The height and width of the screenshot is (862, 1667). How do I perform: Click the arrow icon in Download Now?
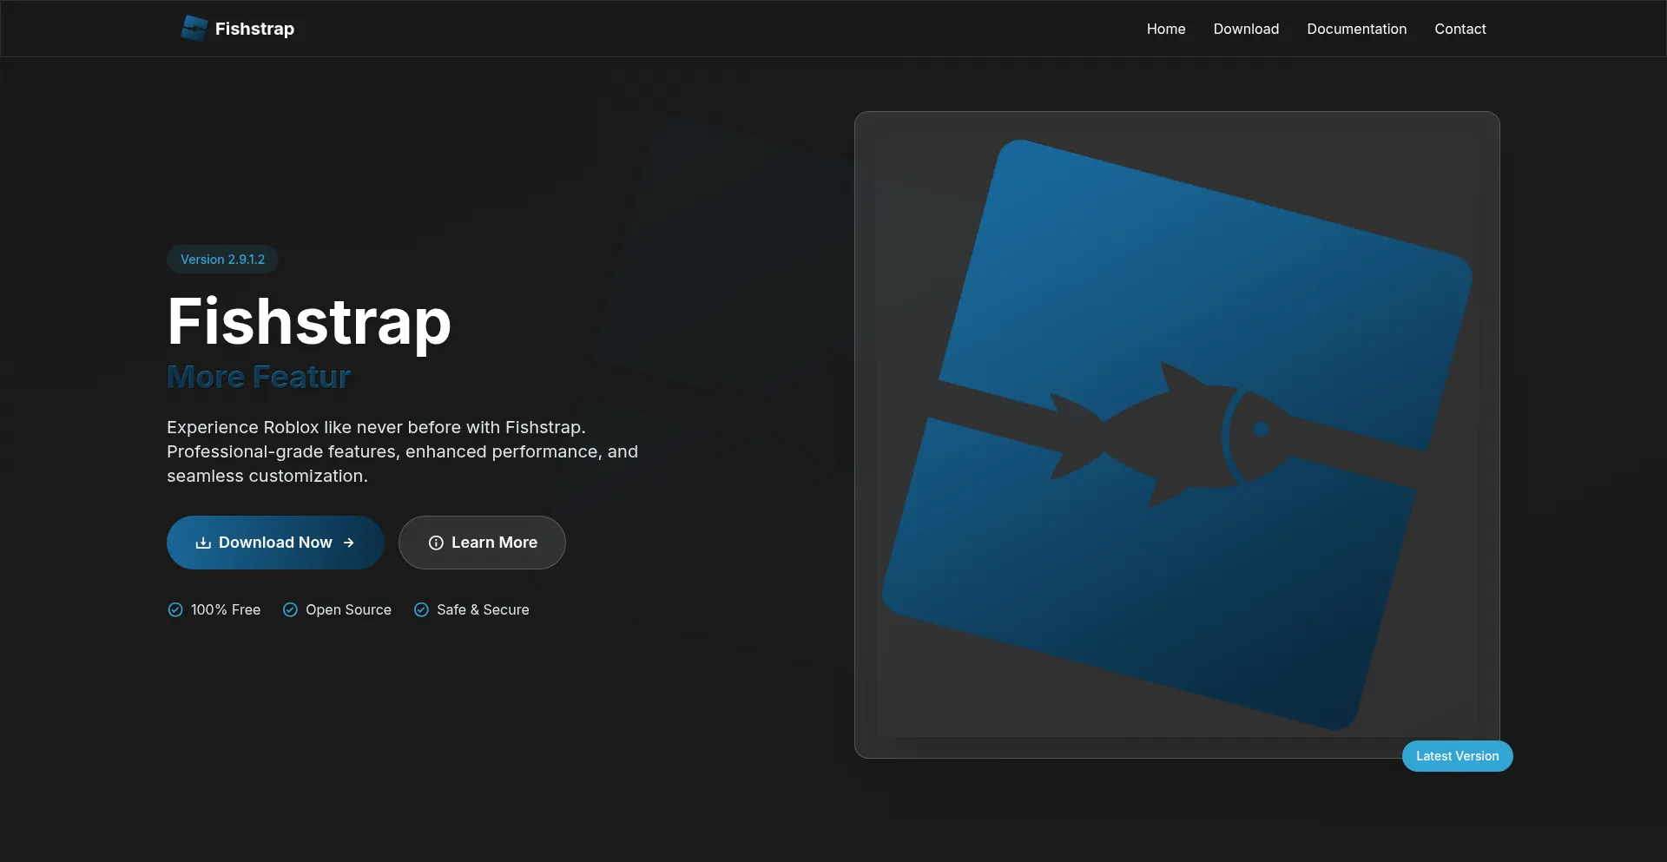pos(349,543)
